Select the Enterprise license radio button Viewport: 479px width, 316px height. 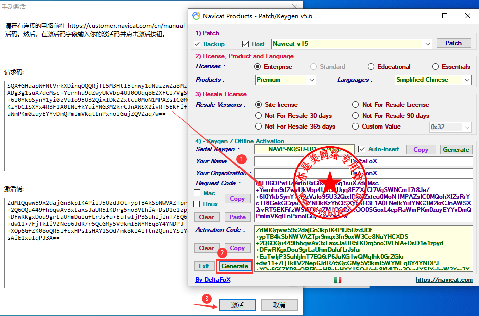[258, 66]
